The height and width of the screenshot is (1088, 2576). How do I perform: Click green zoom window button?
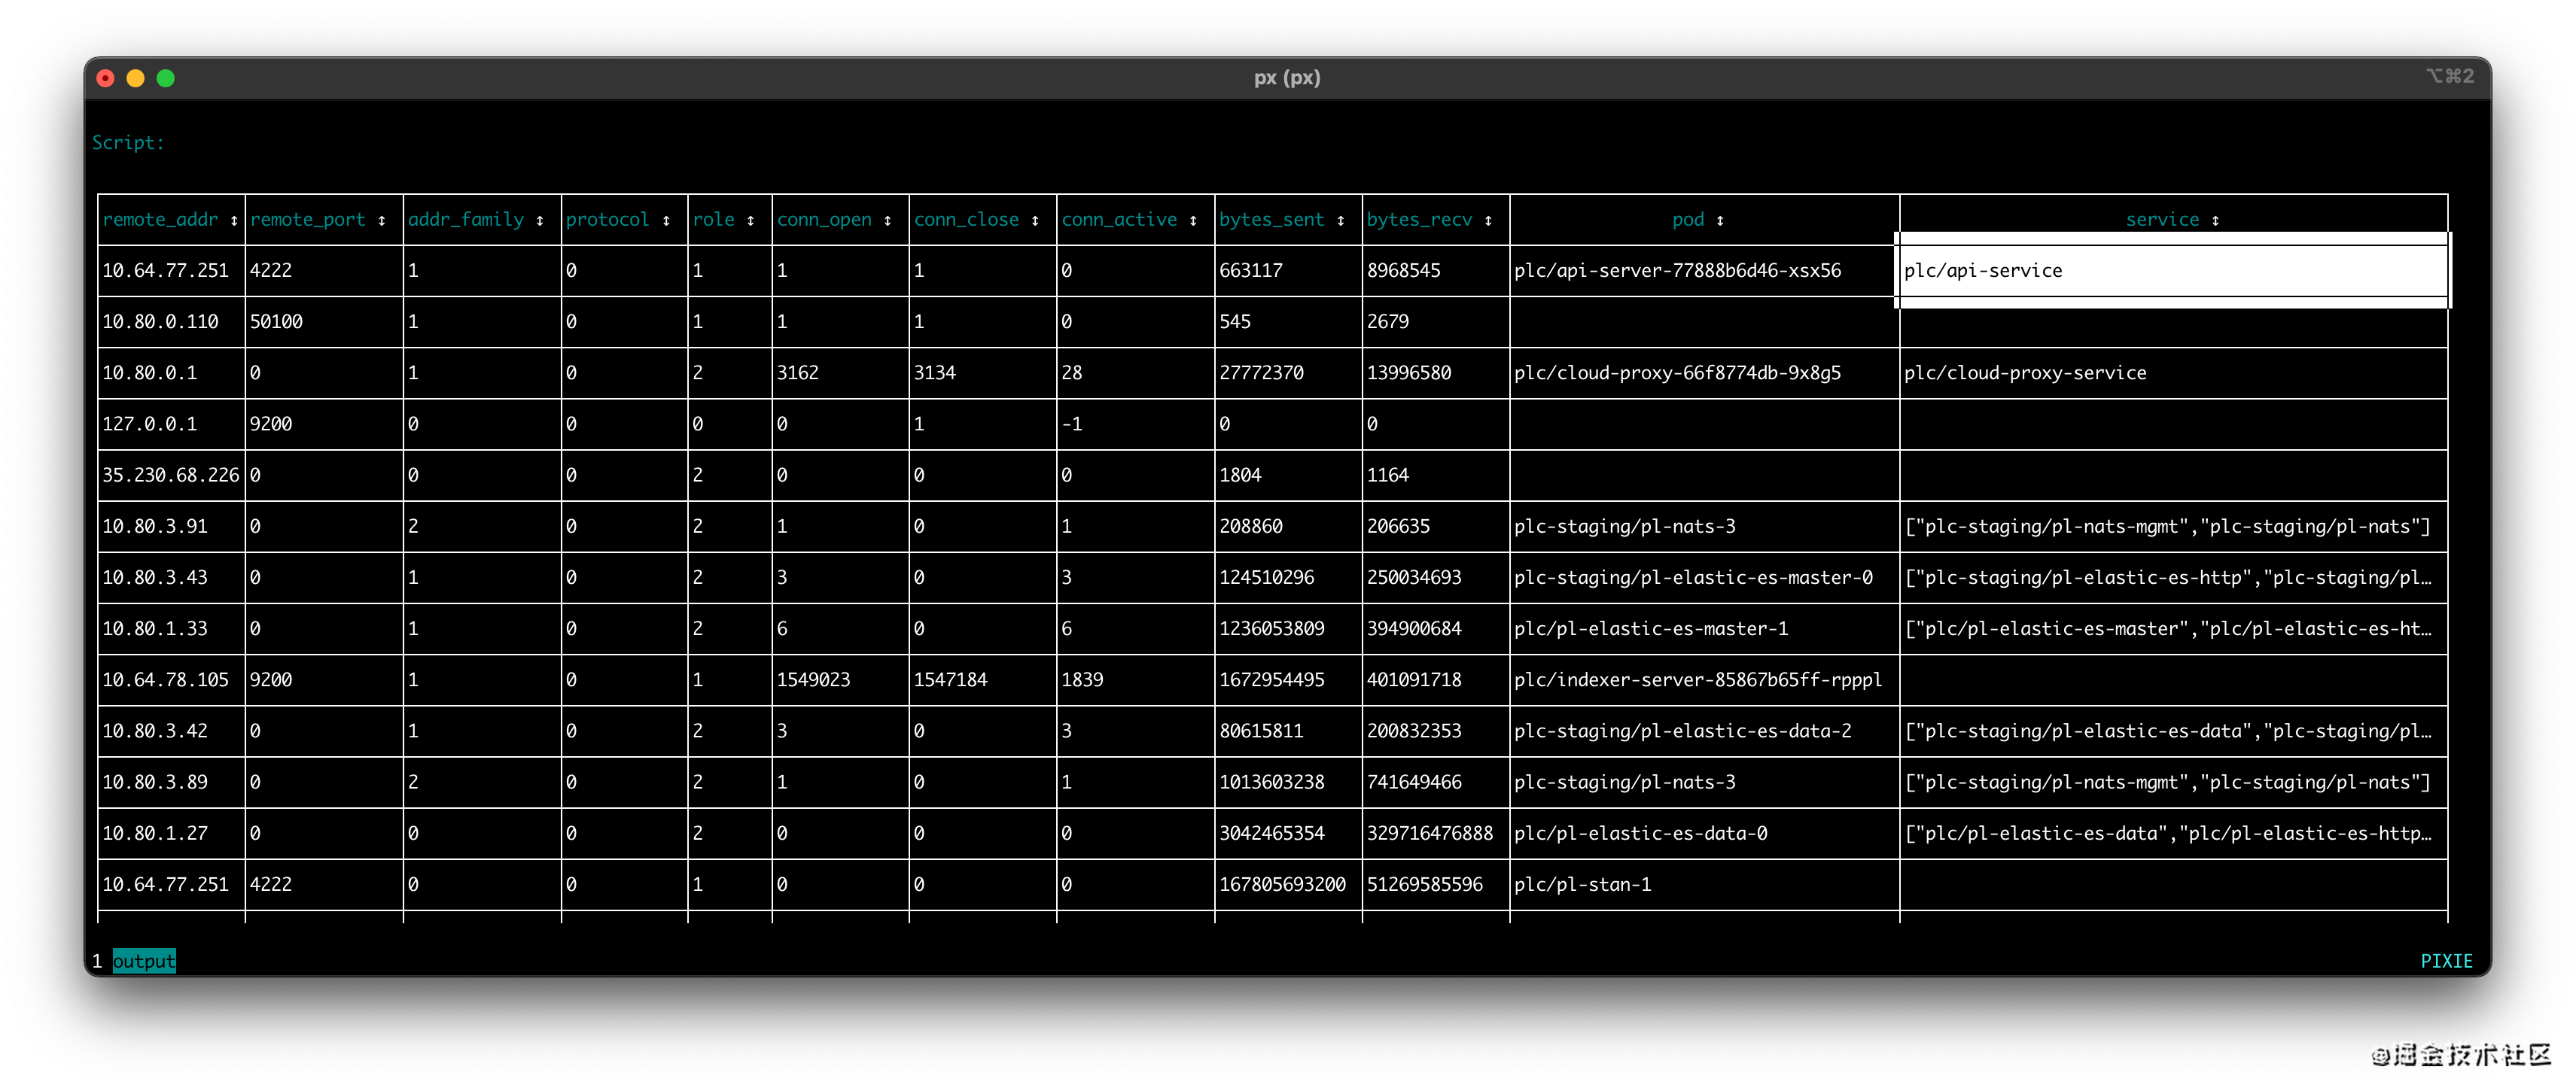166,78
